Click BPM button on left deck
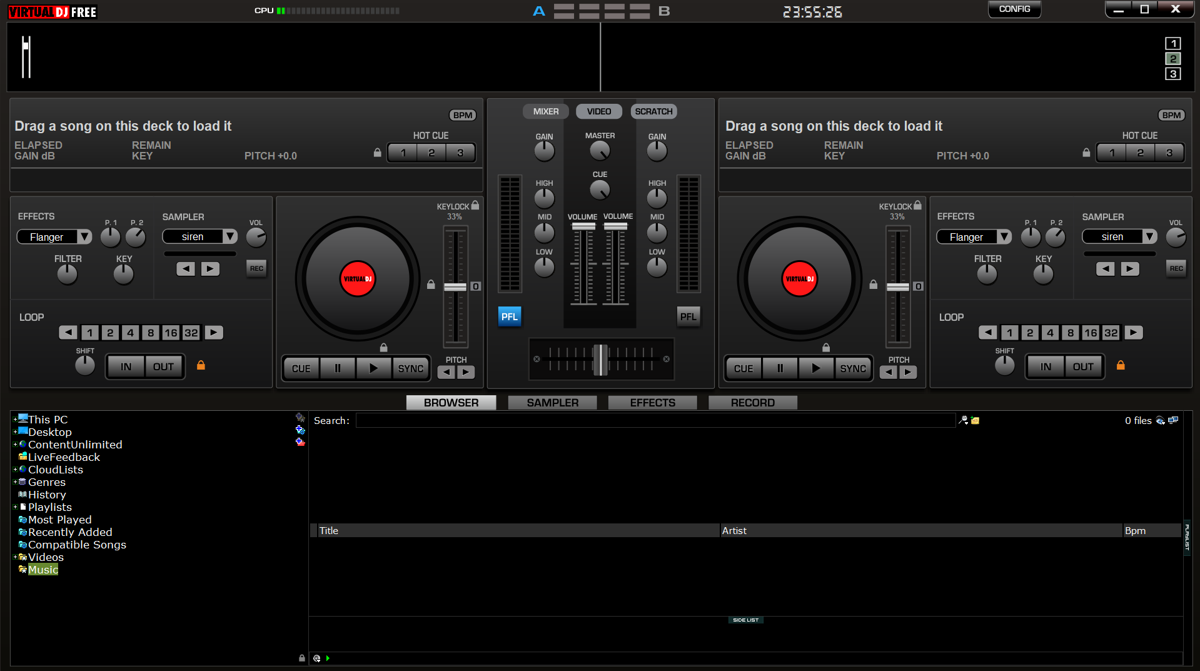 tap(463, 115)
